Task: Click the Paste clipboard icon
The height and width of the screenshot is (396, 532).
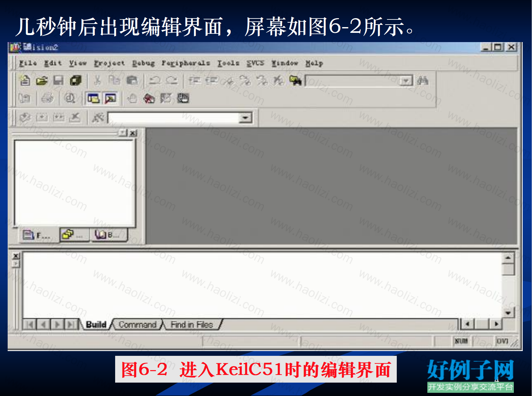Action: (x=132, y=80)
